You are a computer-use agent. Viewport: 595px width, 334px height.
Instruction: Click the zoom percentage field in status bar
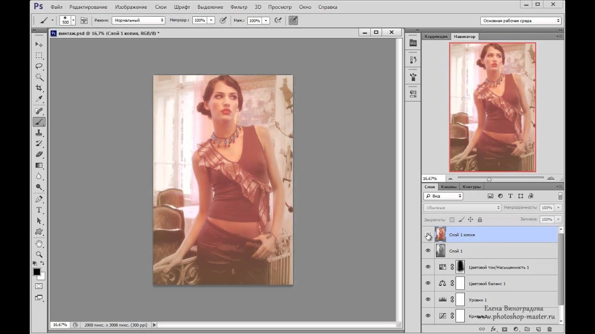coord(59,325)
